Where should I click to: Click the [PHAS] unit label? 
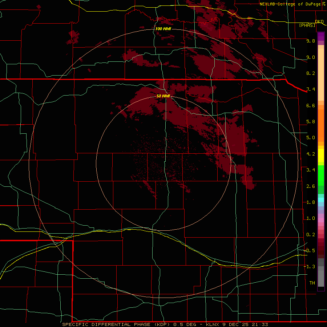[x=307, y=25]
